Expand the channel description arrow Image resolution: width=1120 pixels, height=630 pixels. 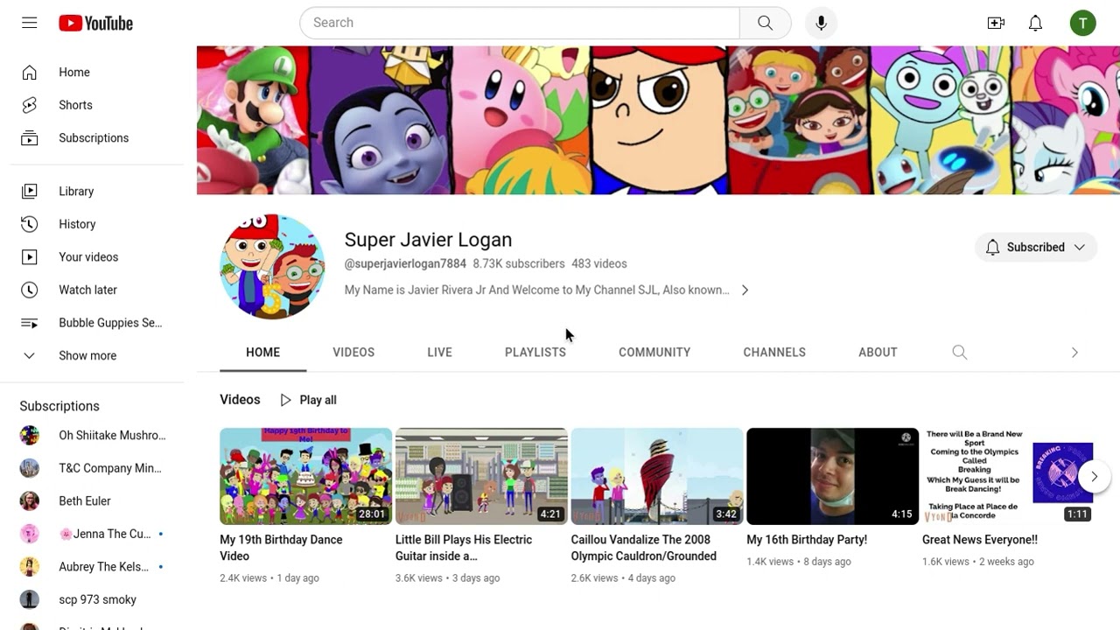pyautogui.click(x=745, y=290)
